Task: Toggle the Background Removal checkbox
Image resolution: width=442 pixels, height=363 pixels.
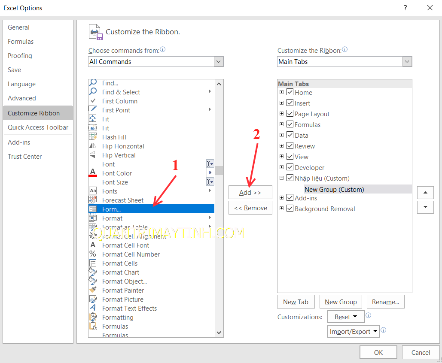Action: pos(290,209)
